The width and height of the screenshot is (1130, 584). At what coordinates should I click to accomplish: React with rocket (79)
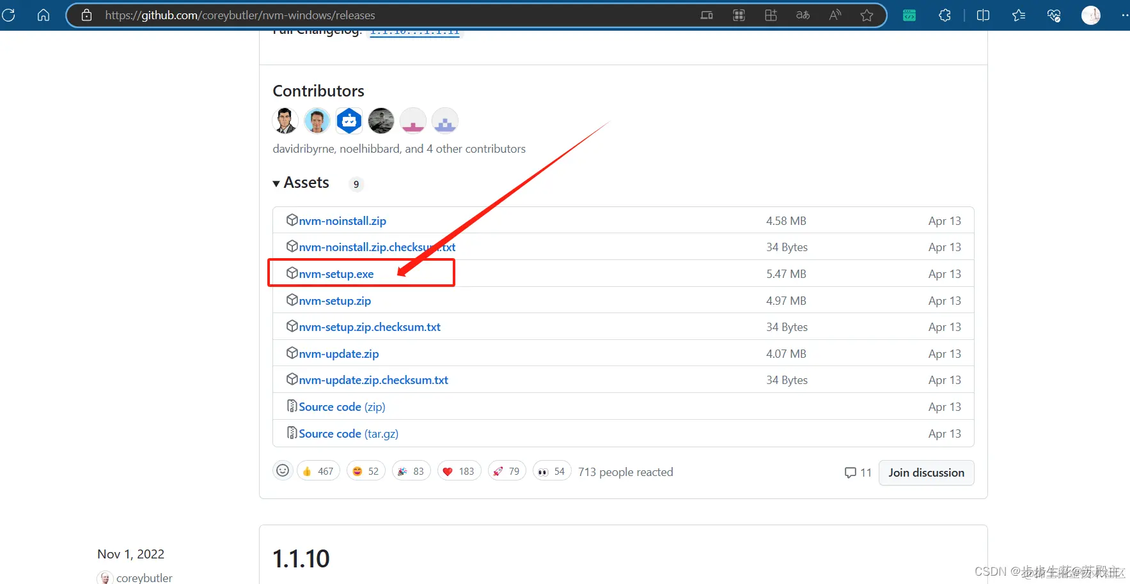(507, 471)
